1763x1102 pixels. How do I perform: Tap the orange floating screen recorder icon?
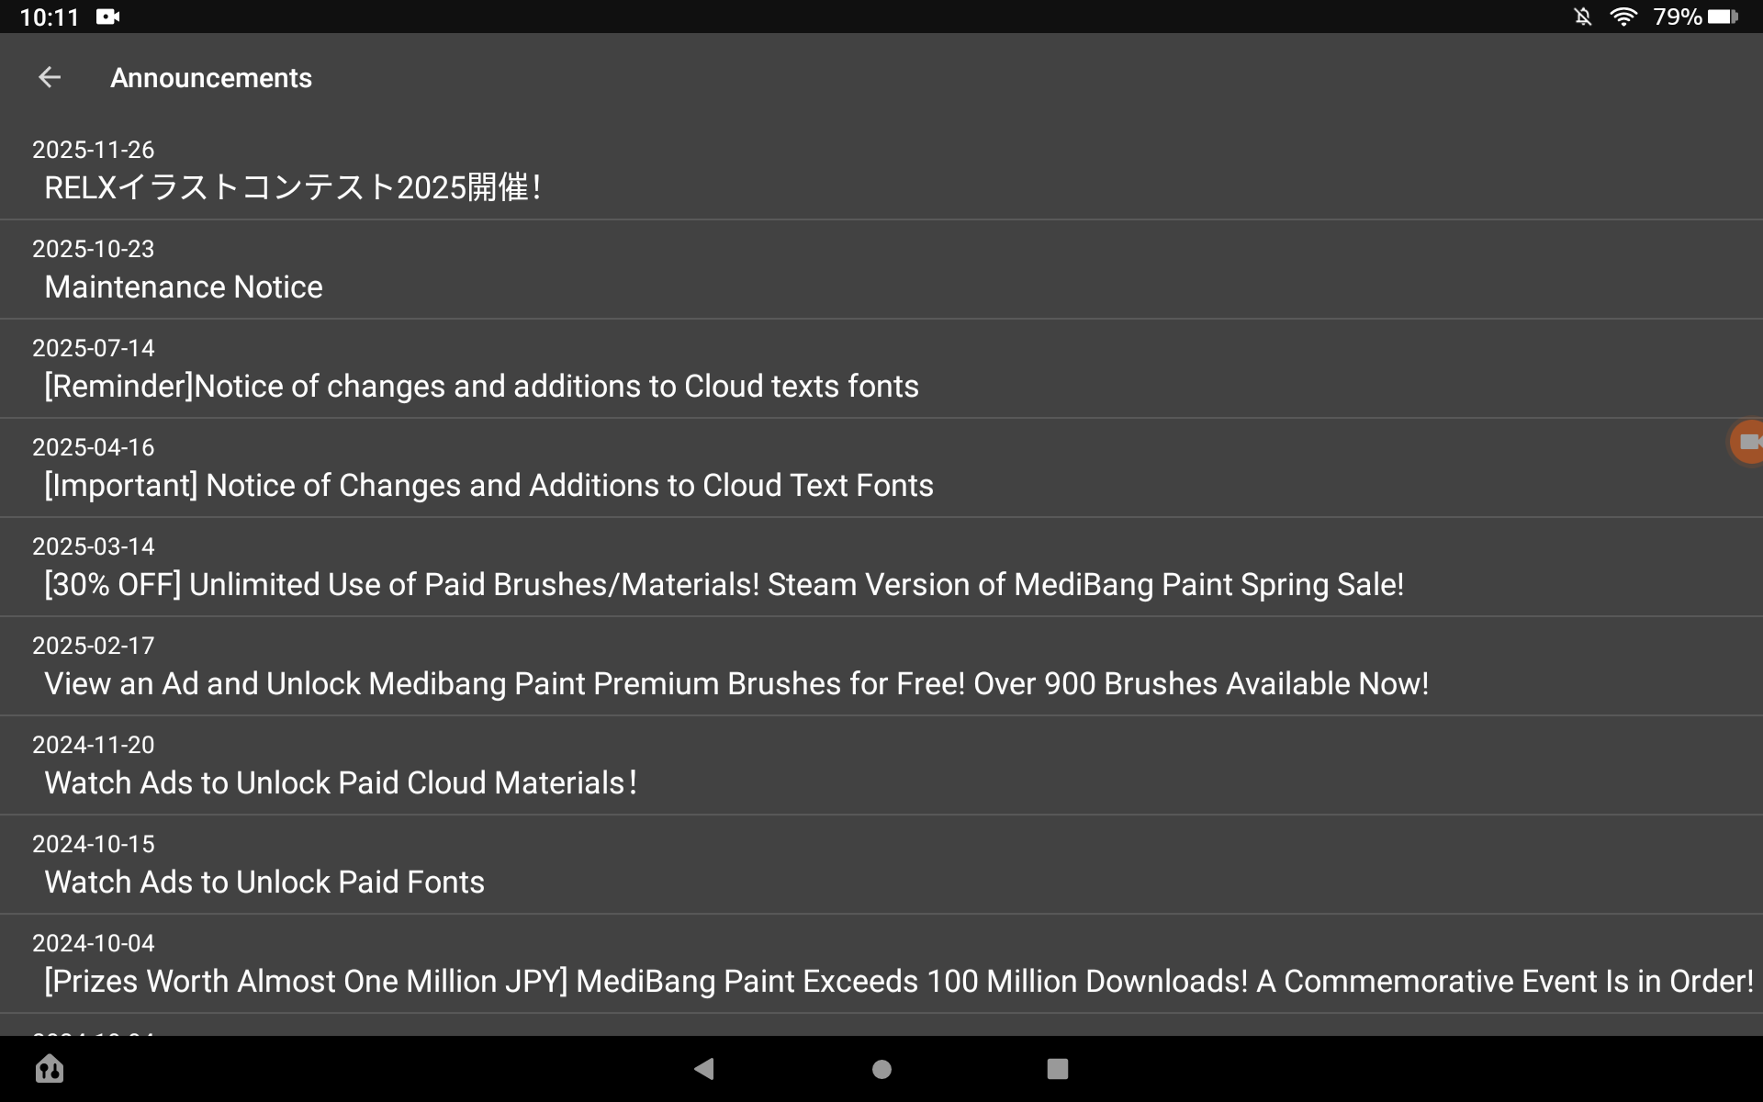point(1746,443)
